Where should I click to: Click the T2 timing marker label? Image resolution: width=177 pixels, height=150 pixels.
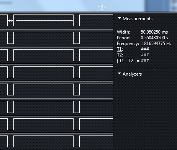coord(120,55)
